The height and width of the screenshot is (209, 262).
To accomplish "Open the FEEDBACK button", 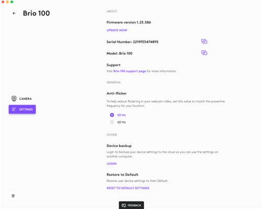I will pos(132,205).
